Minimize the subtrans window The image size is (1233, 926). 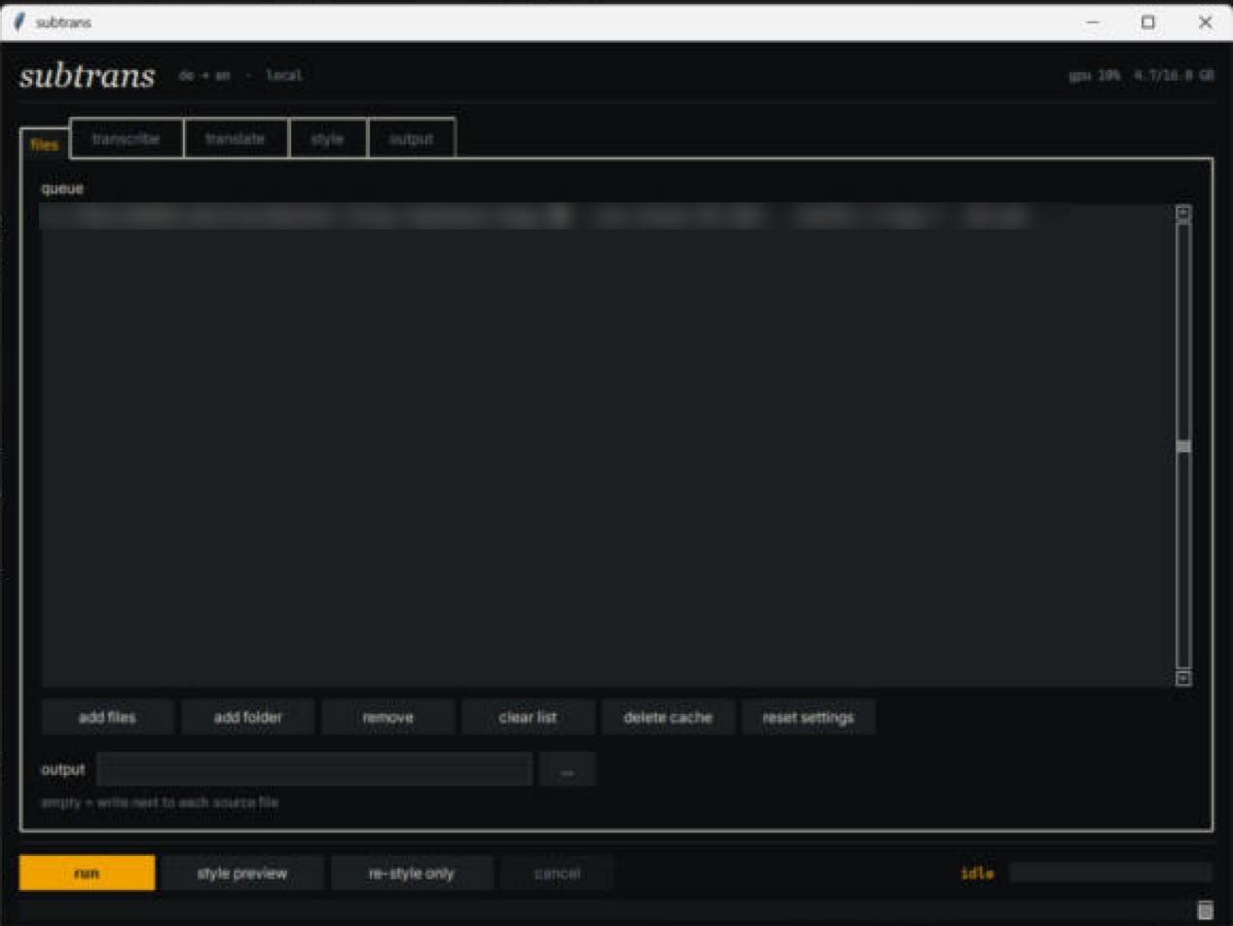1093,22
